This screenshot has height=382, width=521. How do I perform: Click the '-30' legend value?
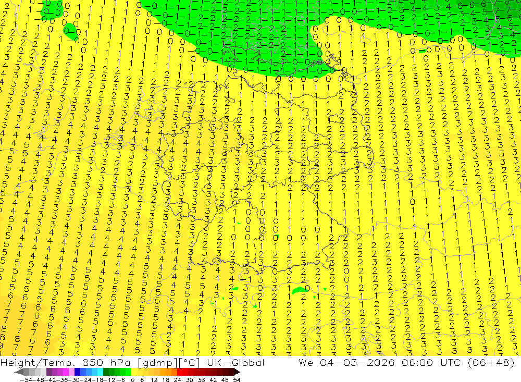[74, 380]
